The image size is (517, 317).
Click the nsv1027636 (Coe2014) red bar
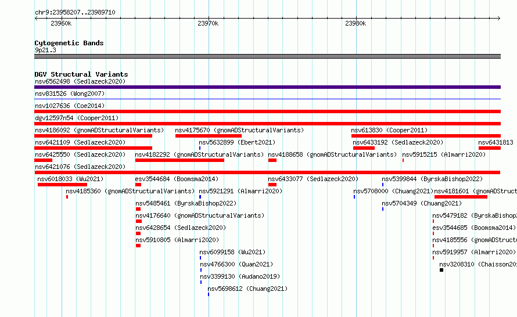(267, 111)
